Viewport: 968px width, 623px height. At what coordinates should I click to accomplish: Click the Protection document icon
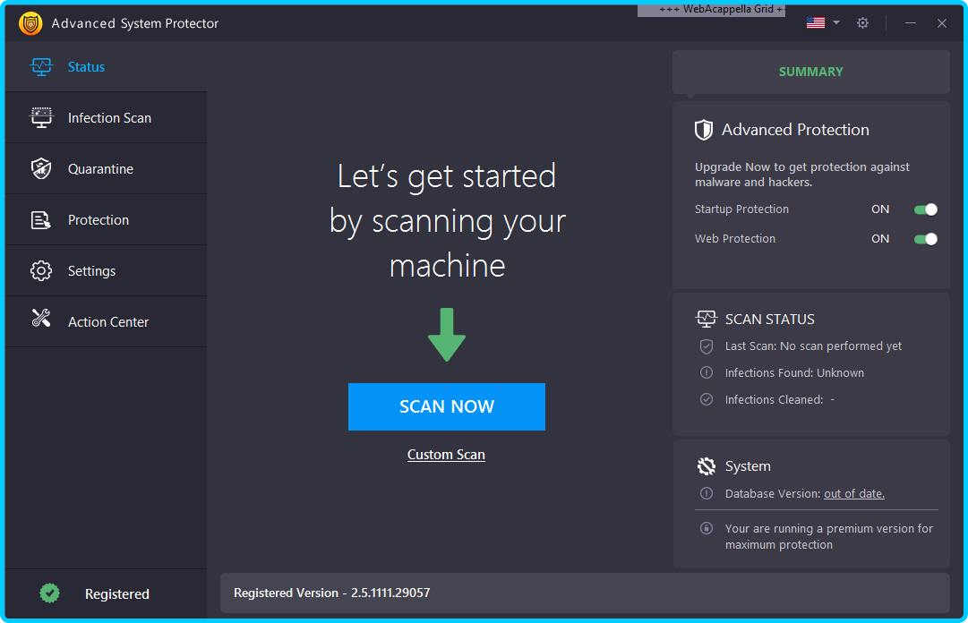(x=41, y=219)
